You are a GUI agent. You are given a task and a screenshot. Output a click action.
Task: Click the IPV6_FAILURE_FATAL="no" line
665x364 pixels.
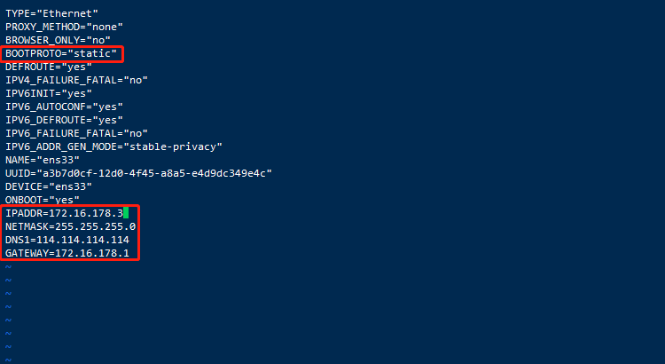coord(77,133)
